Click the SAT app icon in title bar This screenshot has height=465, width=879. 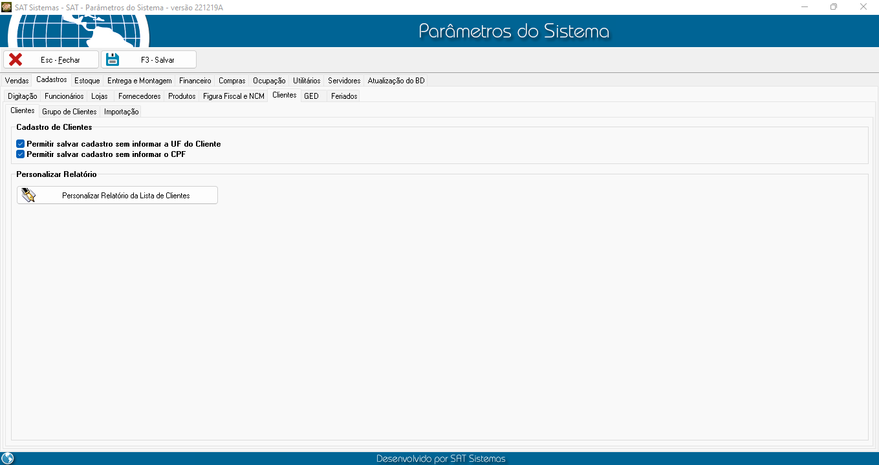point(6,6)
